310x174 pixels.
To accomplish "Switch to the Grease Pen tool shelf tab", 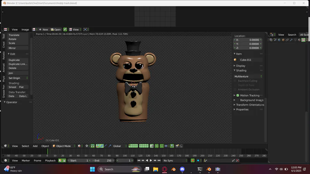I will point(4,91).
